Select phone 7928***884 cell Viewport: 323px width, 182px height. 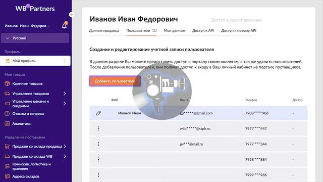(256, 160)
